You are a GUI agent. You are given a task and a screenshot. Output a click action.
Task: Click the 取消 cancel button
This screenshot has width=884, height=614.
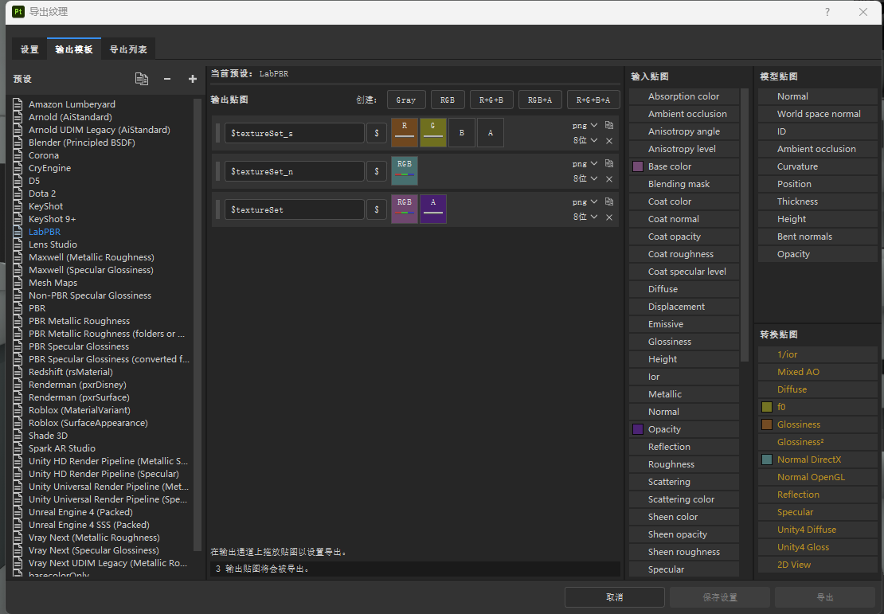coord(615,597)
